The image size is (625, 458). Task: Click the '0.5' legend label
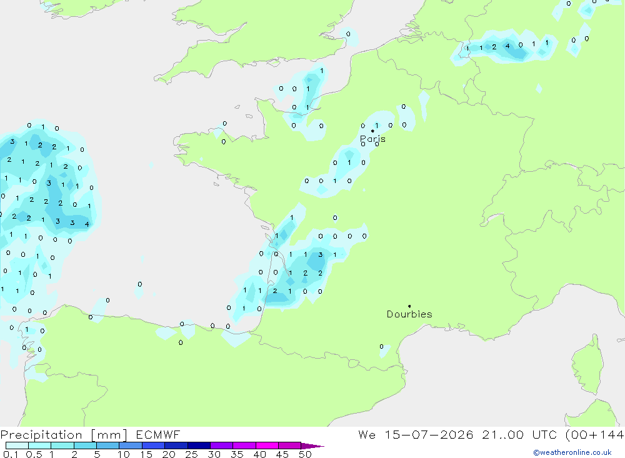point(34,454)
